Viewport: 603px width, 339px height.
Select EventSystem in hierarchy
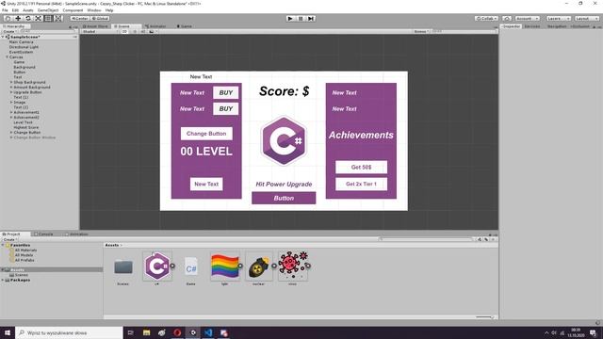tap(21, 52)
